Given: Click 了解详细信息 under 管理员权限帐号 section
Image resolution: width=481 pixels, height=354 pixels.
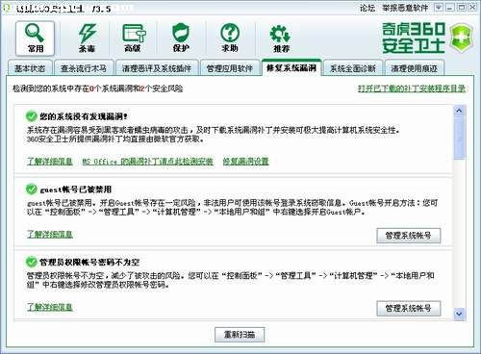Looking at the screenshot, I should click(50, 307).
